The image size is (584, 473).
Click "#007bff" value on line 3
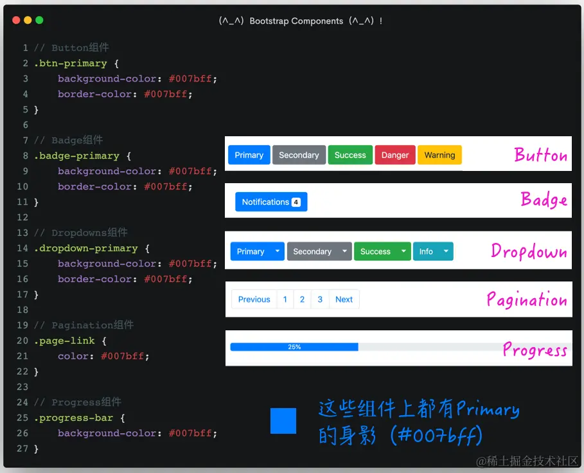pyautogui.click(x=190, y=78)
